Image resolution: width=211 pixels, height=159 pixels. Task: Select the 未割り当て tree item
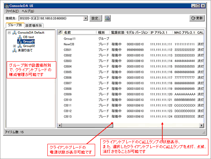tap(25, 50)
